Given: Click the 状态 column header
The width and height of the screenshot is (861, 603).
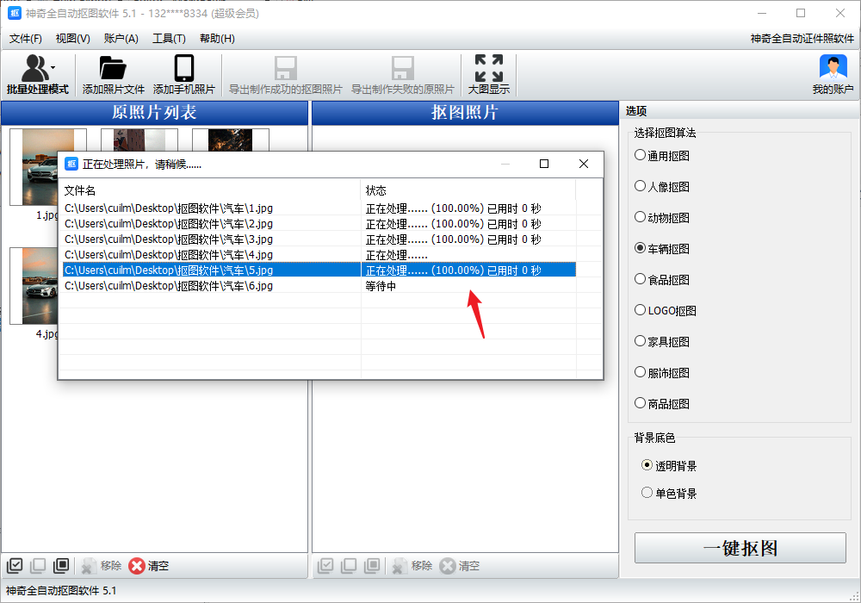Looking at the screenshot, I should tap(376, 190).
